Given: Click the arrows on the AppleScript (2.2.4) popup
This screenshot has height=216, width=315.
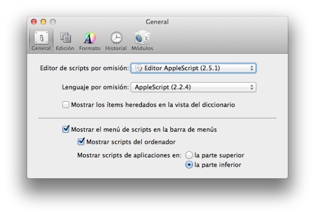Looking at the screenshot, I should point(252,88).
